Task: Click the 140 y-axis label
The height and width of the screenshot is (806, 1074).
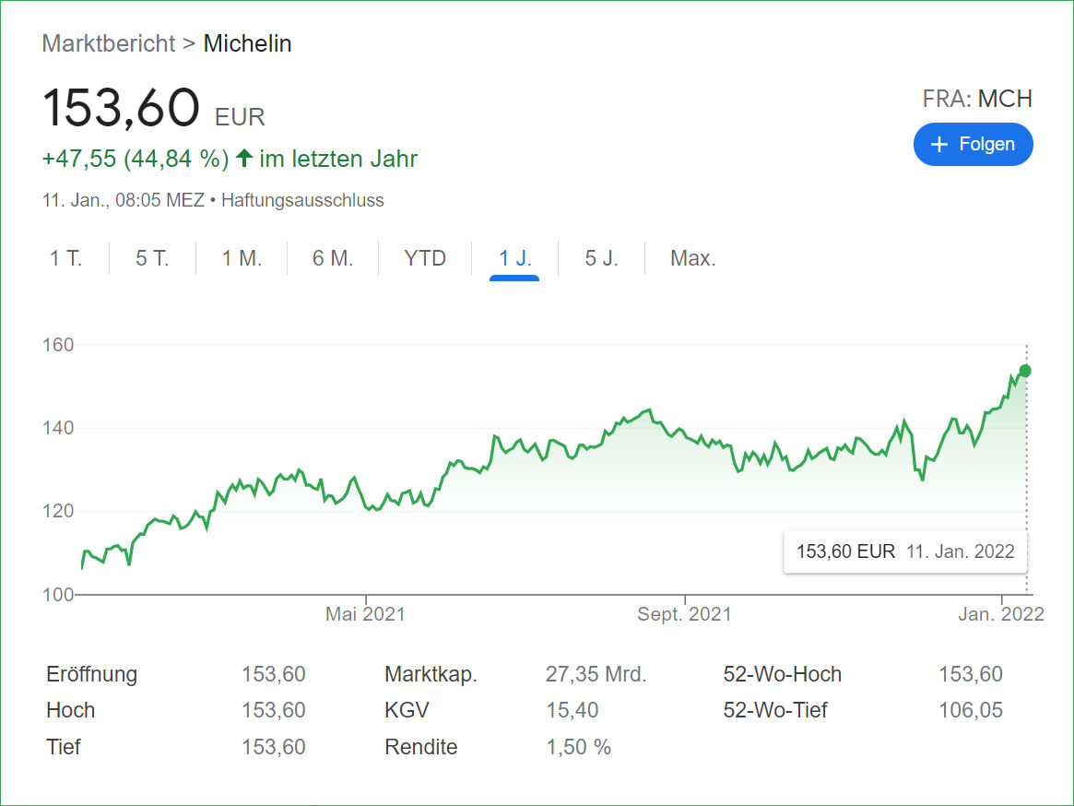Action: coord(58,428)
